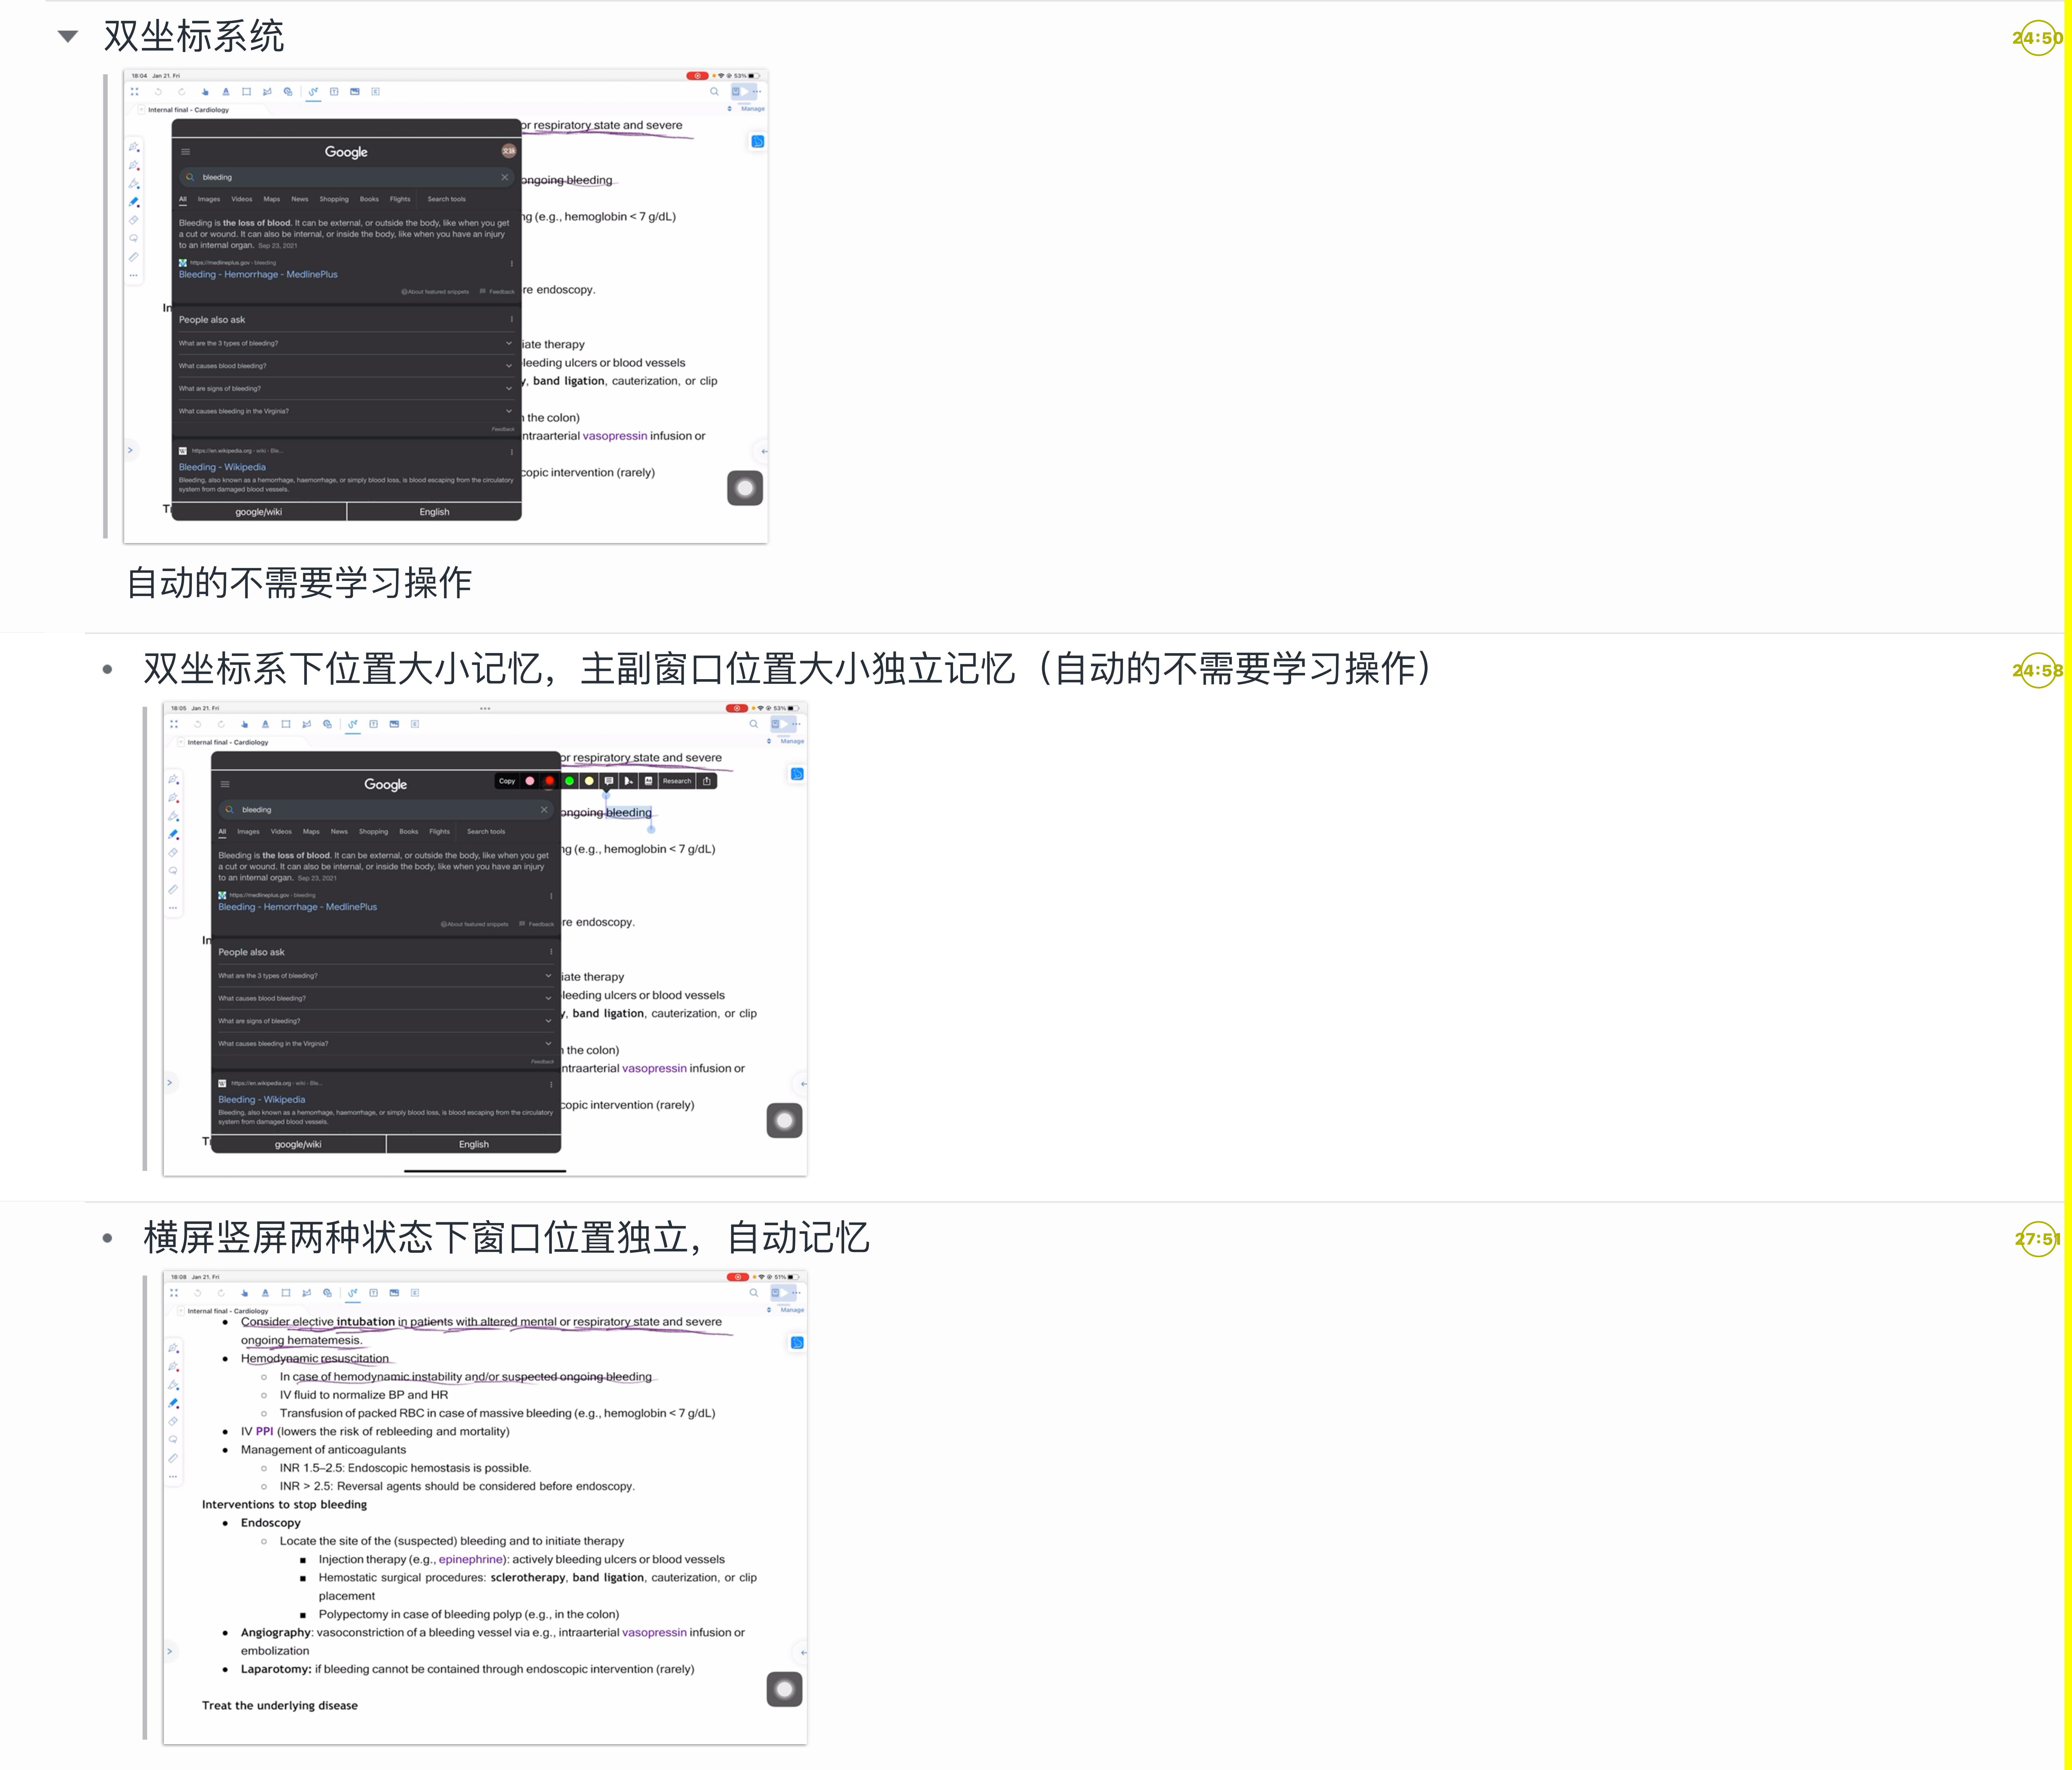Click the bullet before 横屏竖屏两种状态下窗口位置独立
Image resolution: width=2072 pixels, height=1770 pixels.
pyautogui.click(x=107, y=1238)
